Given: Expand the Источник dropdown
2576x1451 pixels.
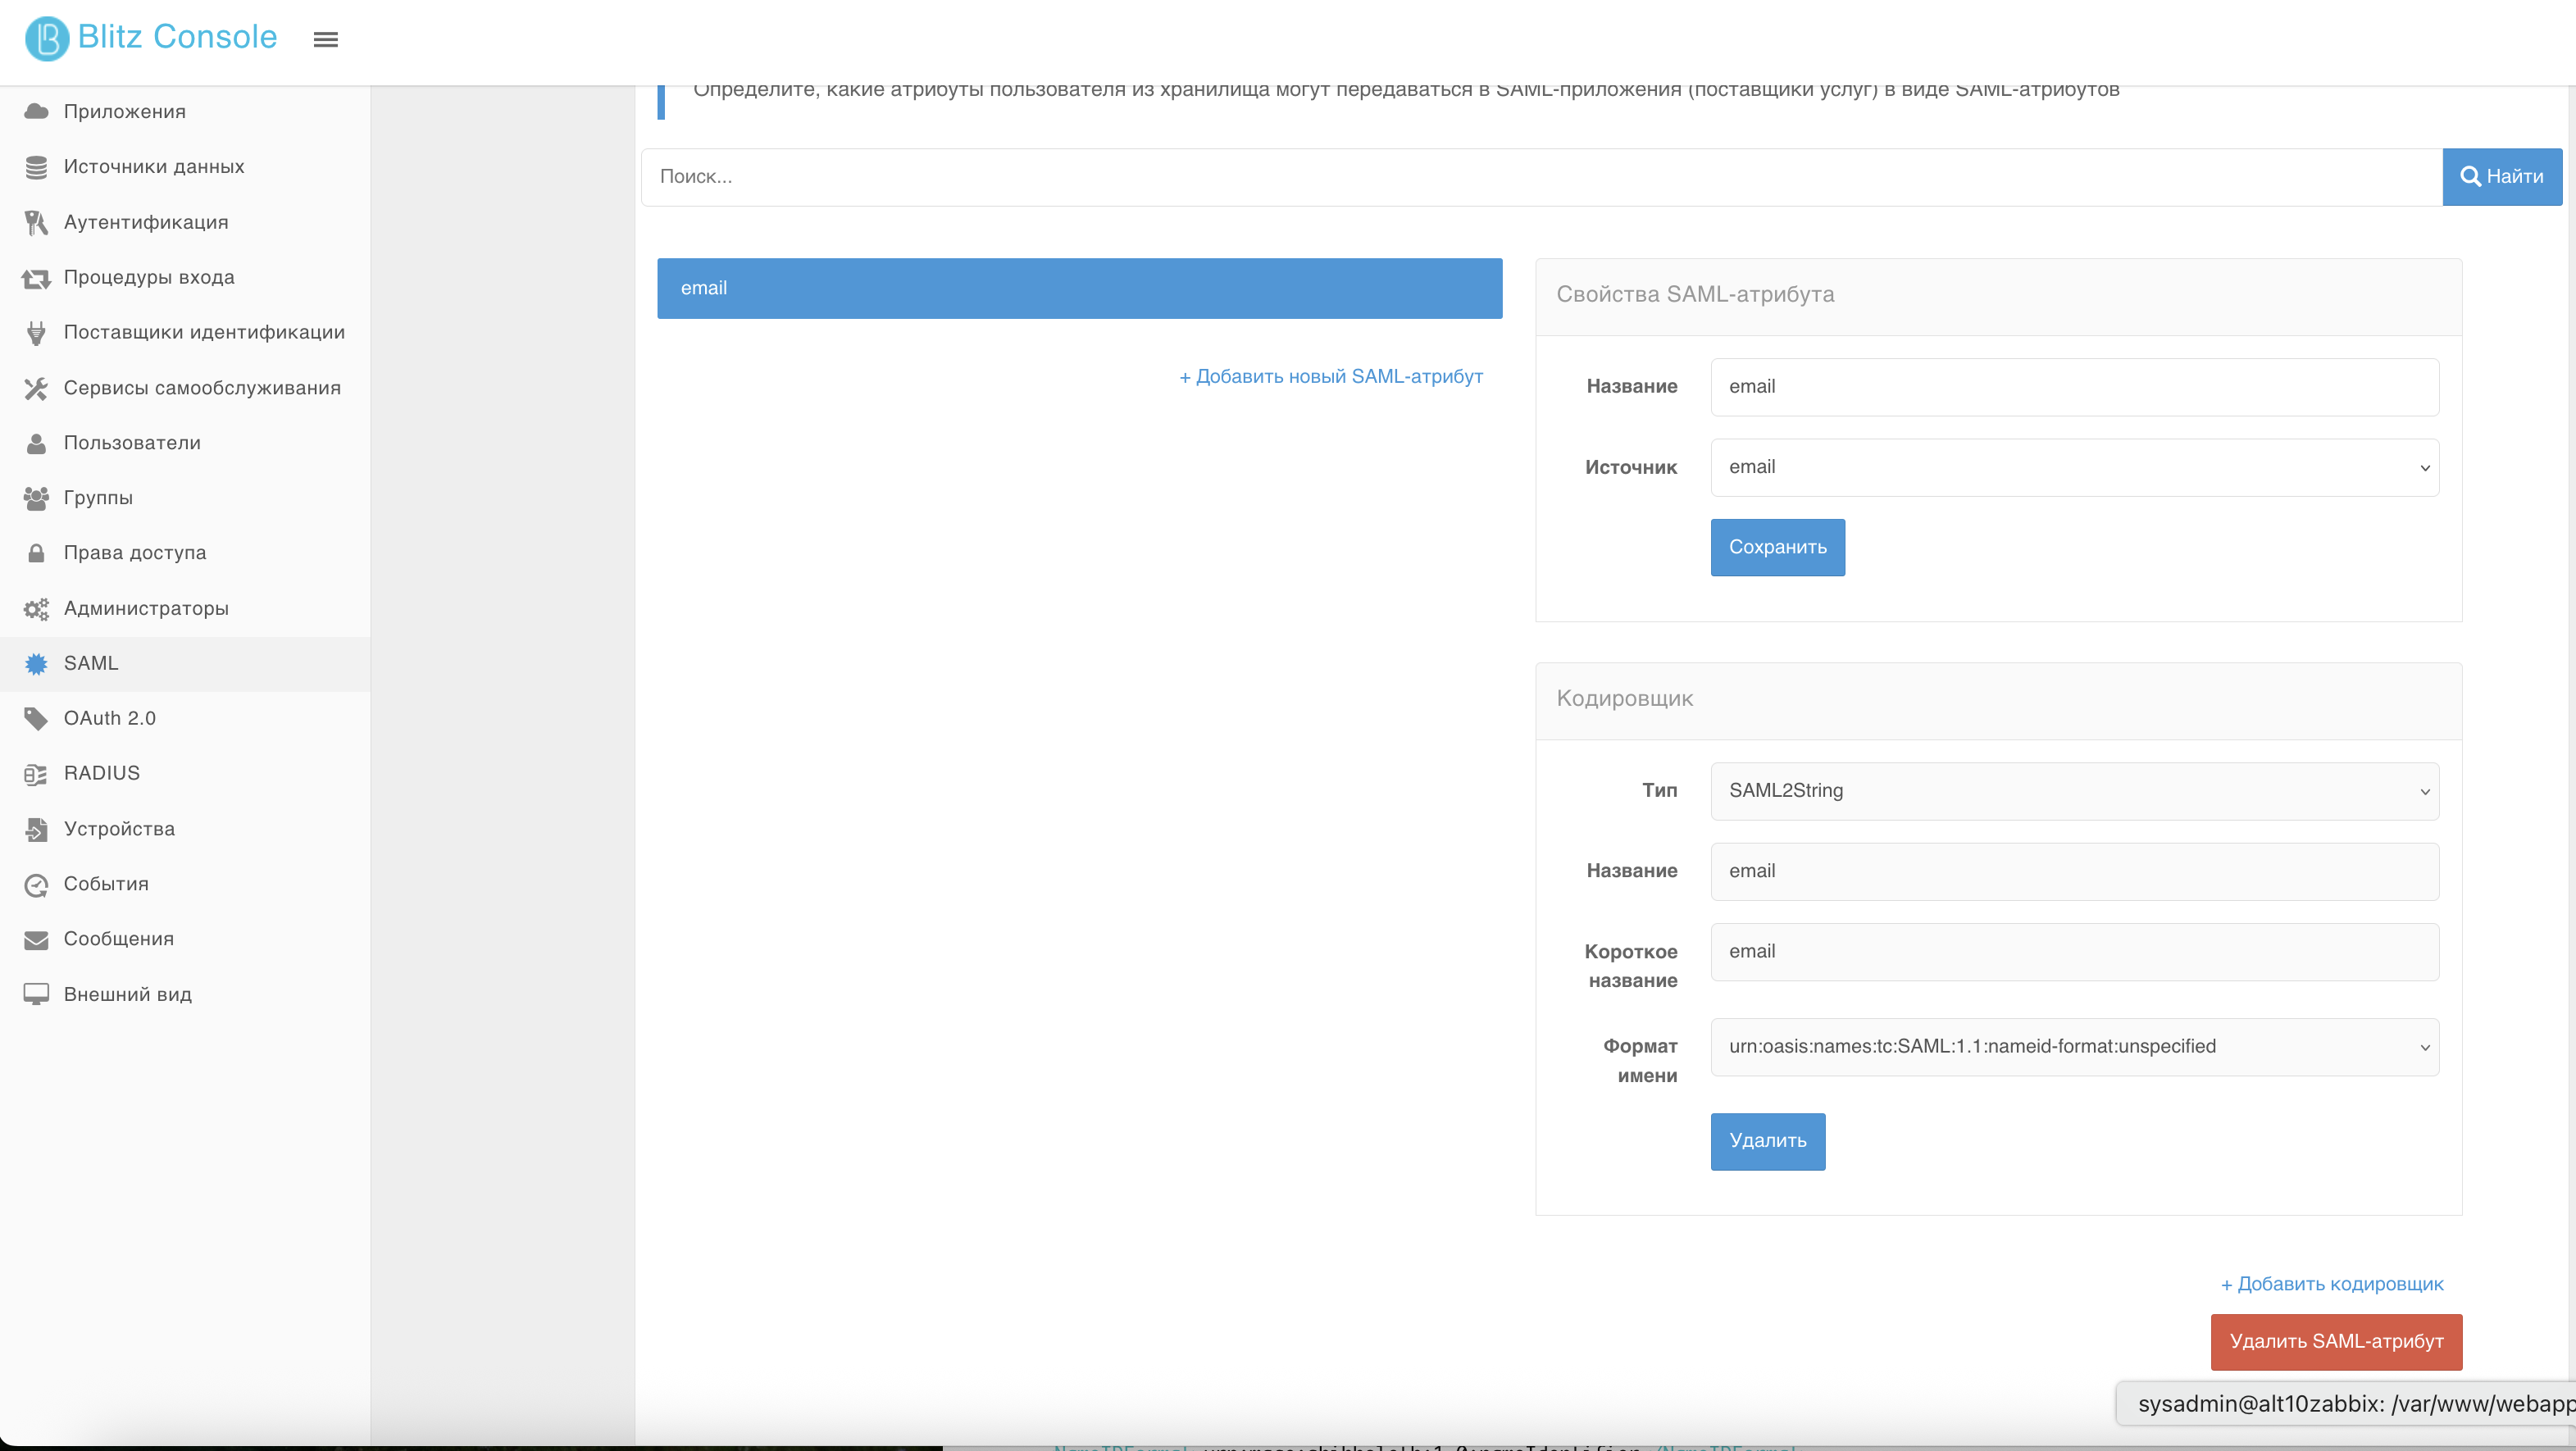Looking at the screenshot, I should (x=2074, y=467).
